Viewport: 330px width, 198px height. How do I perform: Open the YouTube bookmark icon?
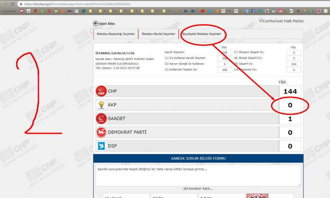[203, 11]
